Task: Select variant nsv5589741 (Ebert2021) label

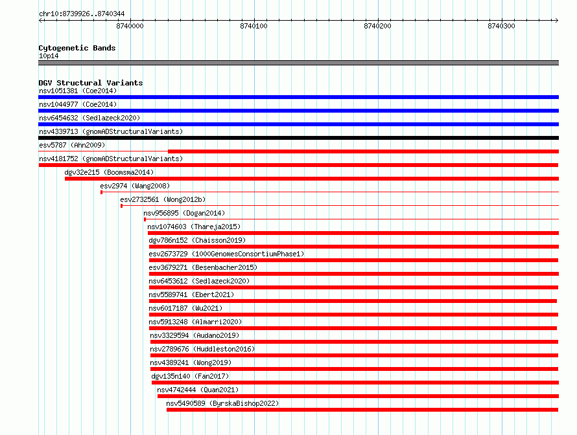Action: pyautogui.click(x=191, y=295)
